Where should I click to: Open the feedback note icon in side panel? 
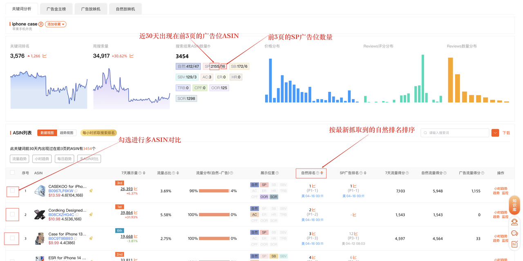click(514, 244)
